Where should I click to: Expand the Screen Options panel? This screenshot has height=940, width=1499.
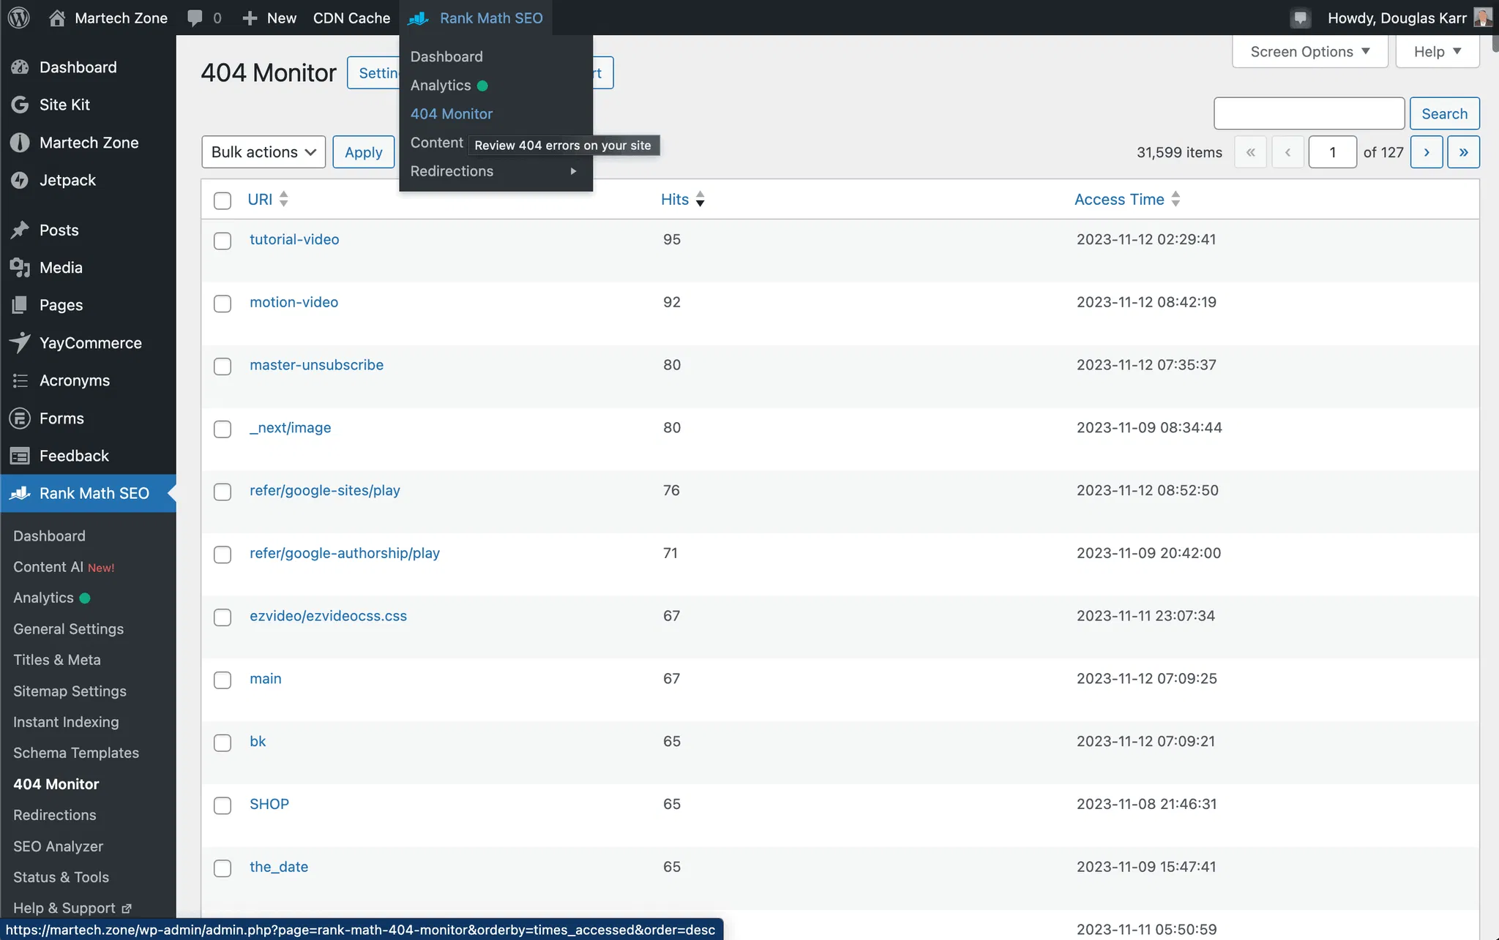coord(1309,52)
